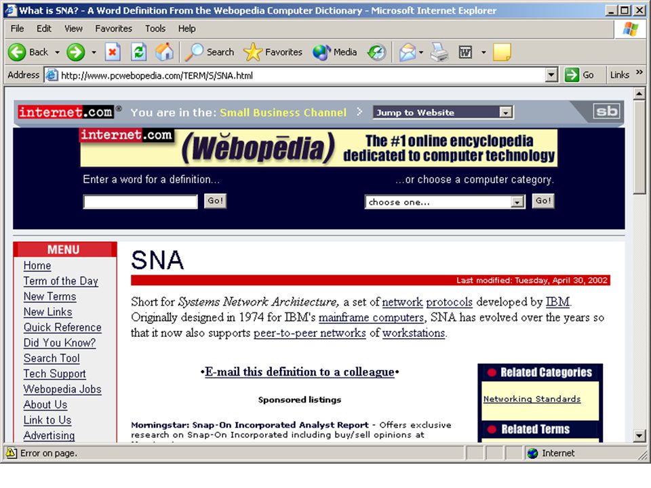The image size is (651, 488).
Task: Refresh the page using the toolbar icon
Action: pos(138,52)
